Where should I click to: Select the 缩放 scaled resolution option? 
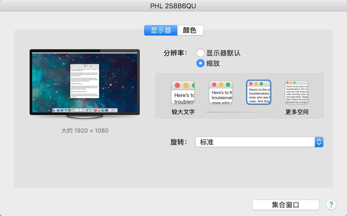[x=200, y=63]
